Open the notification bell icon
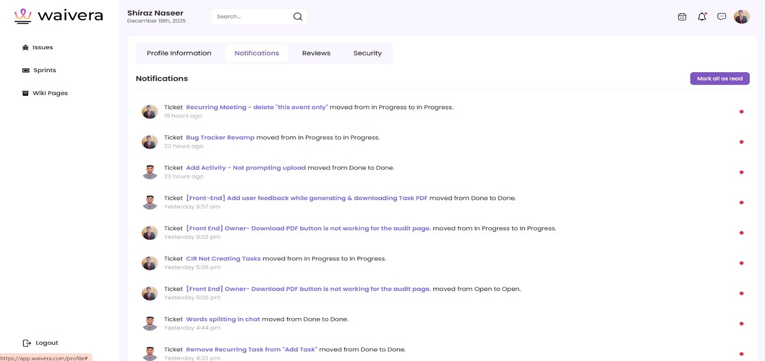 702,17
